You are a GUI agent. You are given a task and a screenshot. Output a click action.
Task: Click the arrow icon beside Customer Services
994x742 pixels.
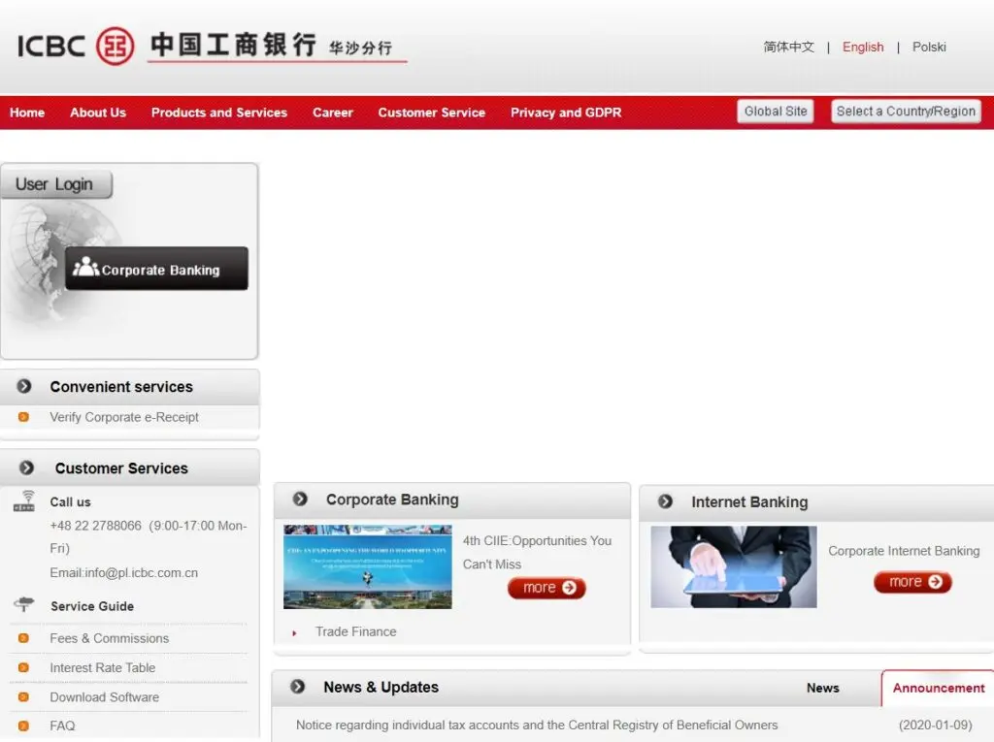click(x=26, y=468)
